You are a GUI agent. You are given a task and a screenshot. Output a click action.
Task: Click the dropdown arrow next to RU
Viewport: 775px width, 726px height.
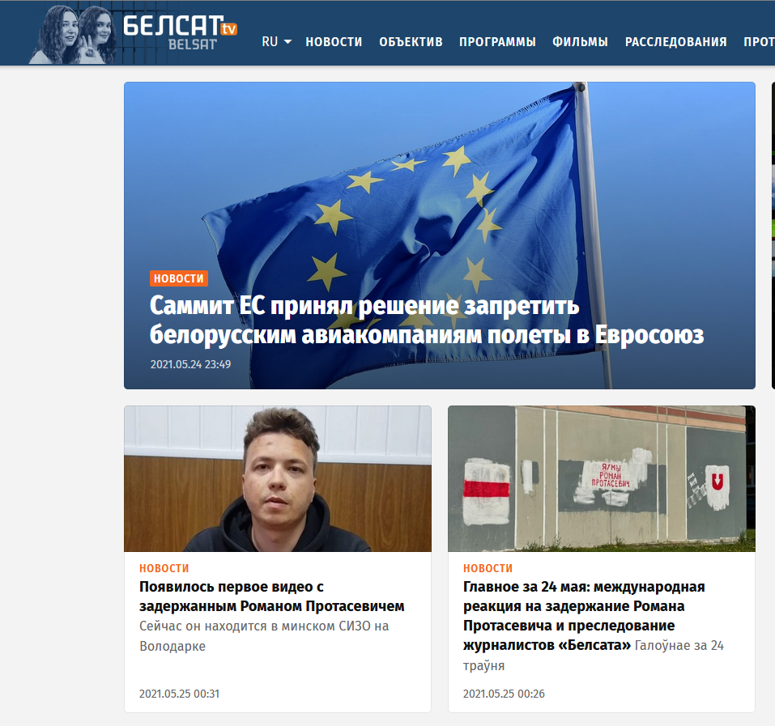tap(287, 42)
